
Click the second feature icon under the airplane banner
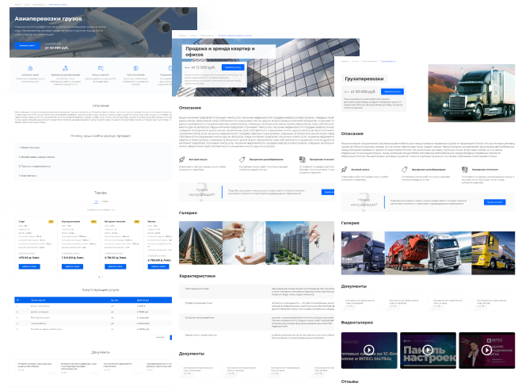[x=65, y=68]
